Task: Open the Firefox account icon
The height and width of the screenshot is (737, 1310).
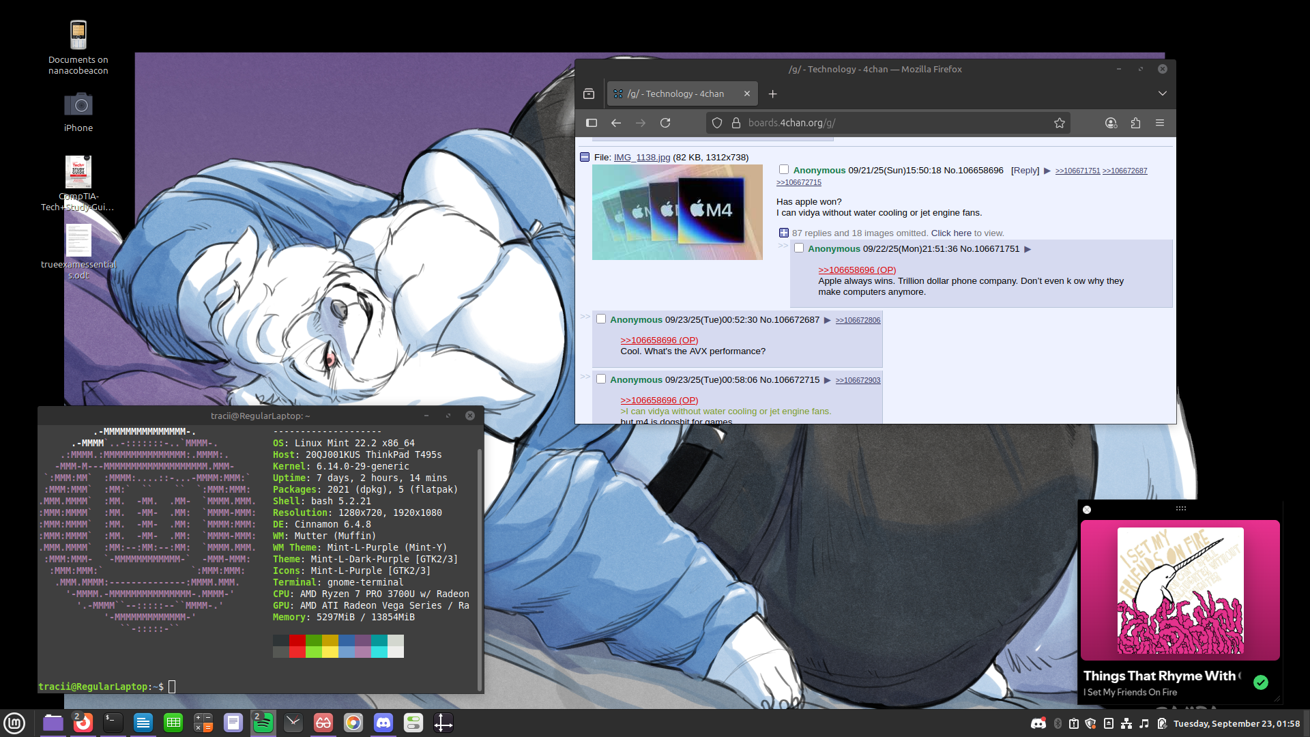Action: point(1111,123)
